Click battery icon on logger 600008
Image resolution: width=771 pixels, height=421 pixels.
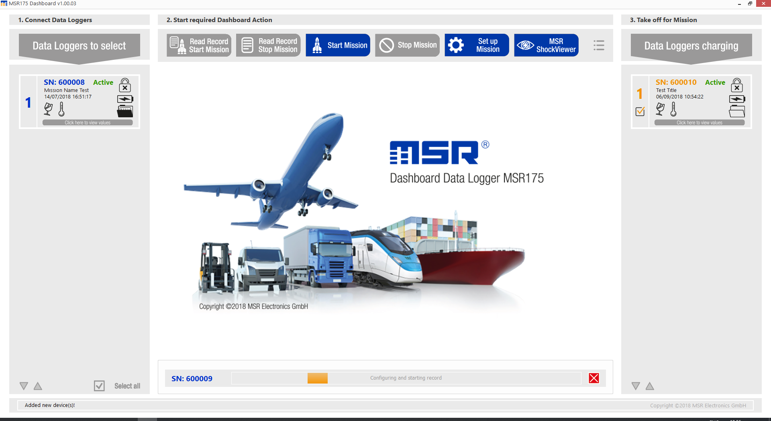coord(125,99)
